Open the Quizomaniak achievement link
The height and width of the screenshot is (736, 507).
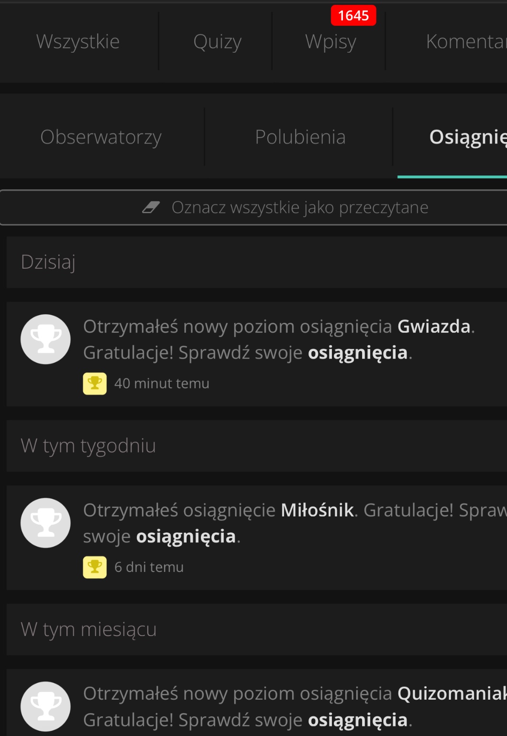(451, 694)
